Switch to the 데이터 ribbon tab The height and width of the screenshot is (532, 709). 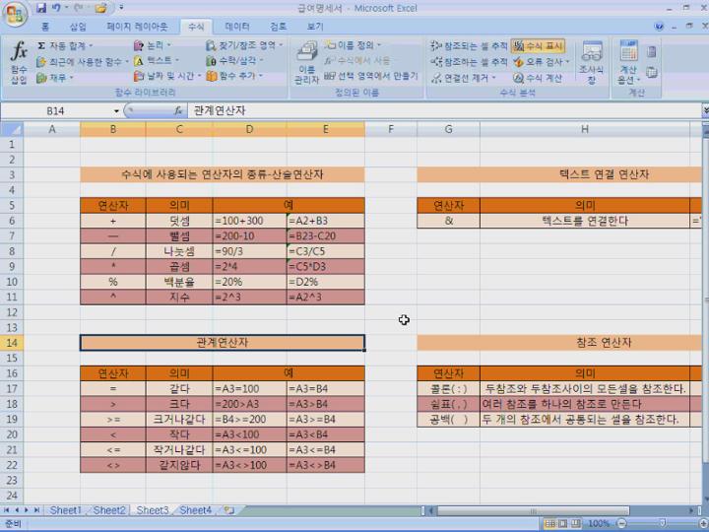pos(237,27)
